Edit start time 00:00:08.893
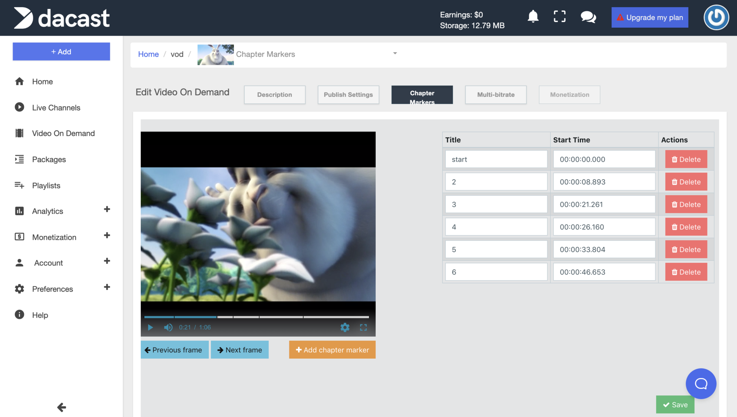Screen dimensions: 737x417 pos(604,182)
